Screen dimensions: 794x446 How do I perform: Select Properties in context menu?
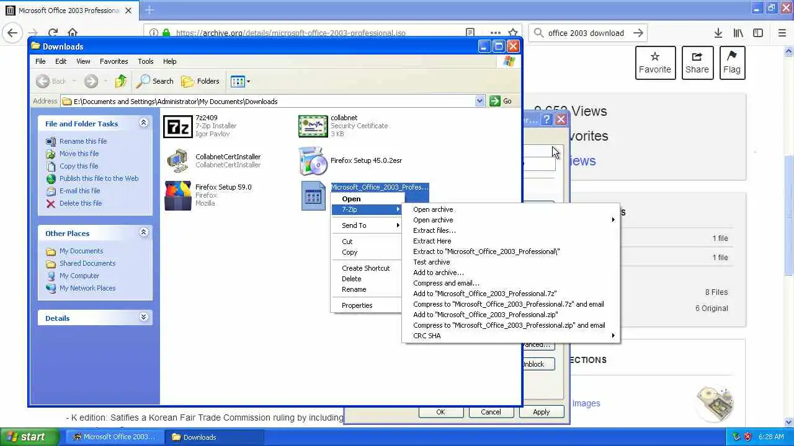tap(367, 305)
